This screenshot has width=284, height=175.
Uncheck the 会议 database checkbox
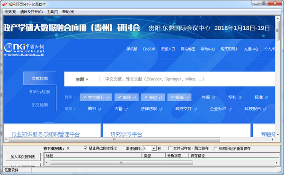[x=146, y=97]
